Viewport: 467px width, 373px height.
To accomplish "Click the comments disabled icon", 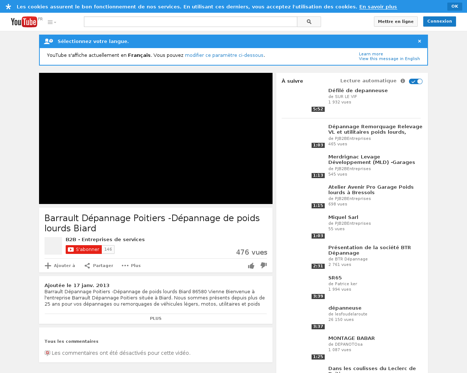I will (x=47, y=353).
